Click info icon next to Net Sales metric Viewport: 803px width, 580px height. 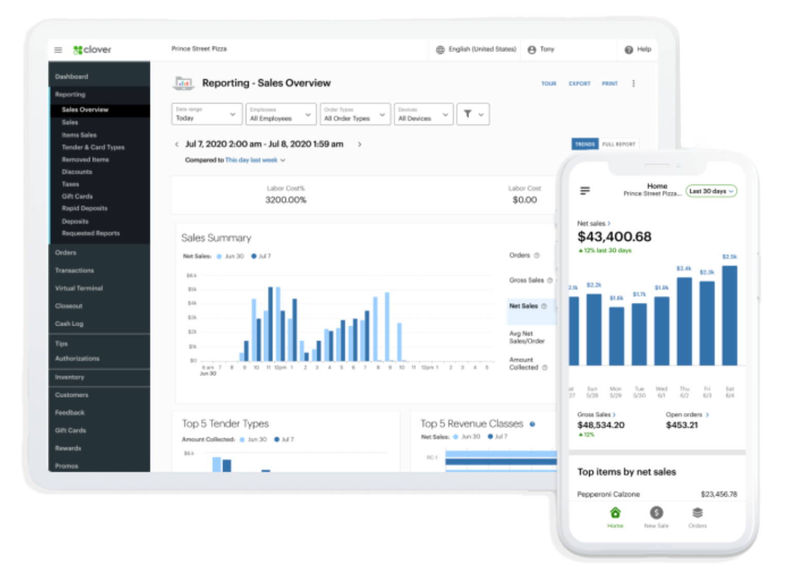pos(544,306)
